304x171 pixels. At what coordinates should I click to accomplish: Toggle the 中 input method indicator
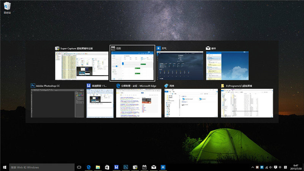(x=280, y=167)
